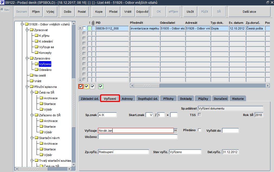
Task: Click the Vyřizuje input field
Action: (136, 131)
